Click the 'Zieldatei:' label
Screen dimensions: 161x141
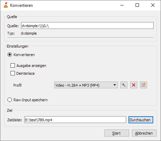[x=15, y=120]
